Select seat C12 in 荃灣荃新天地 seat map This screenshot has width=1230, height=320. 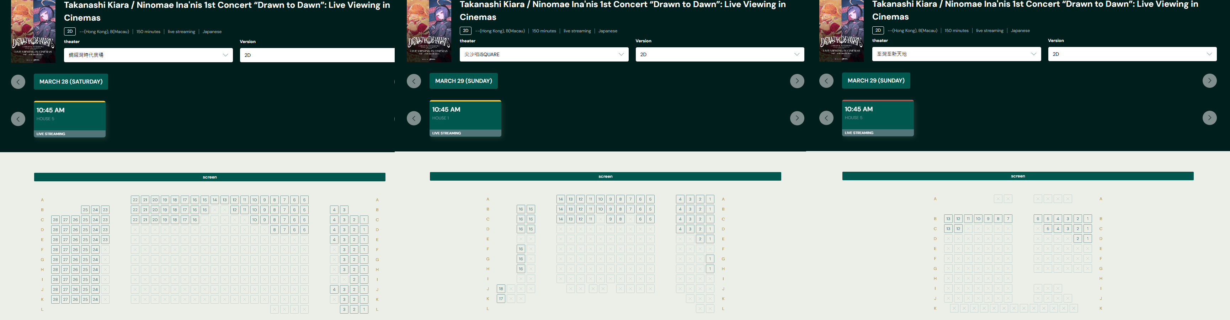958,229
